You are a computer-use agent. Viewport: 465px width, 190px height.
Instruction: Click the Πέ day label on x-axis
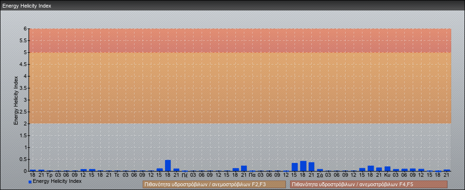(x=185, y=175)
